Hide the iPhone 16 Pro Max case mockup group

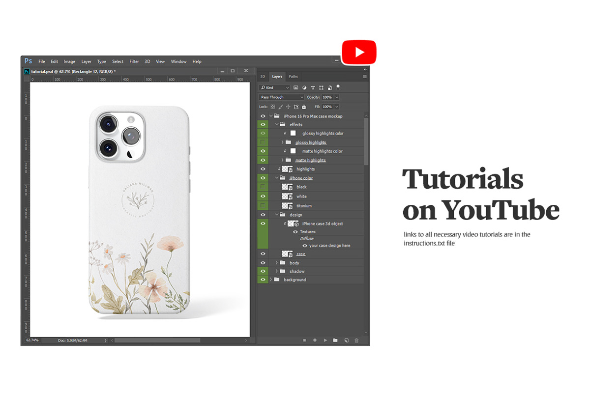263,116
